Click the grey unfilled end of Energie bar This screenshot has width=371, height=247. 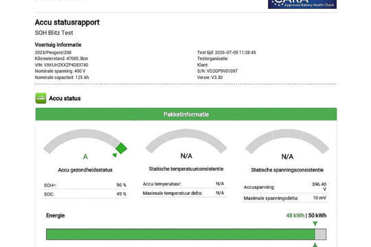pyautogui.click(x=321, y=234)
